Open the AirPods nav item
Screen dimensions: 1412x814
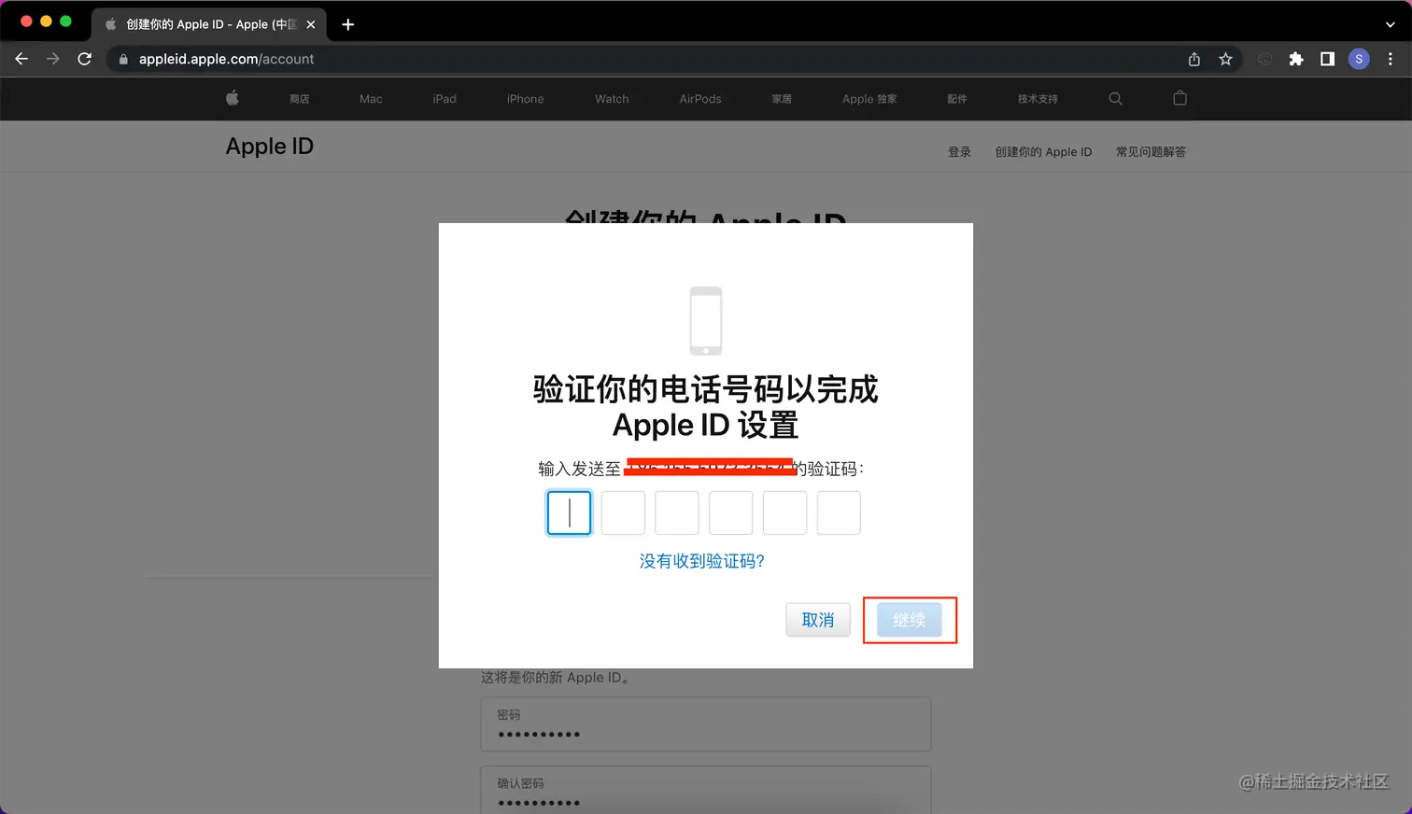click(700, 99)
